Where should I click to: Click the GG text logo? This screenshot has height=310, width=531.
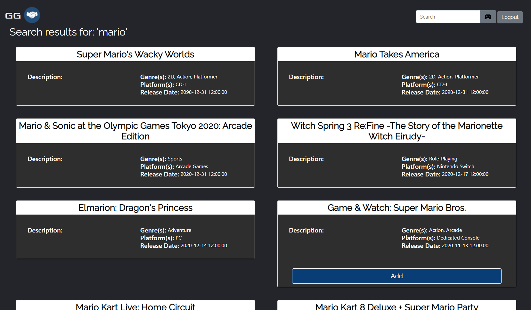coord(13,16)
